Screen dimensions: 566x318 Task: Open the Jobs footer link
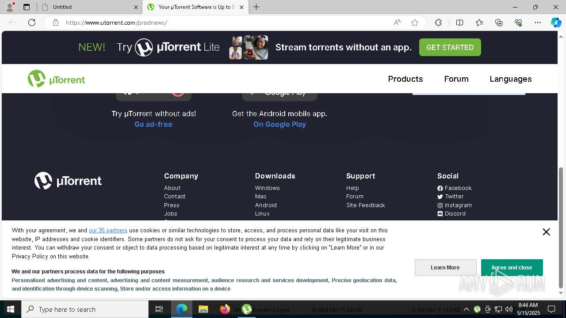pyautogui.click(x=171, y=214)
